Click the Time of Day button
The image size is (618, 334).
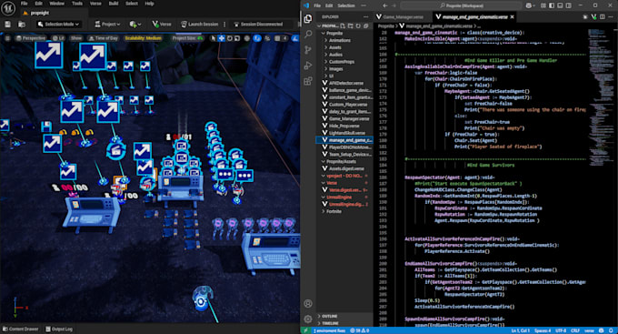click(x=104, y=38)
